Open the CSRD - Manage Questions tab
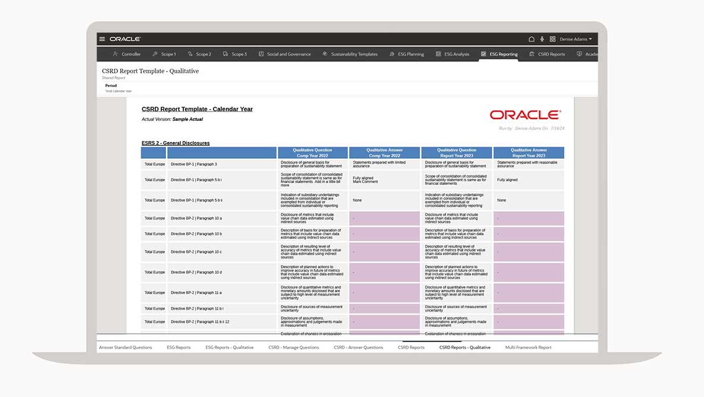The image size is (704, 397). coord(293,347)
